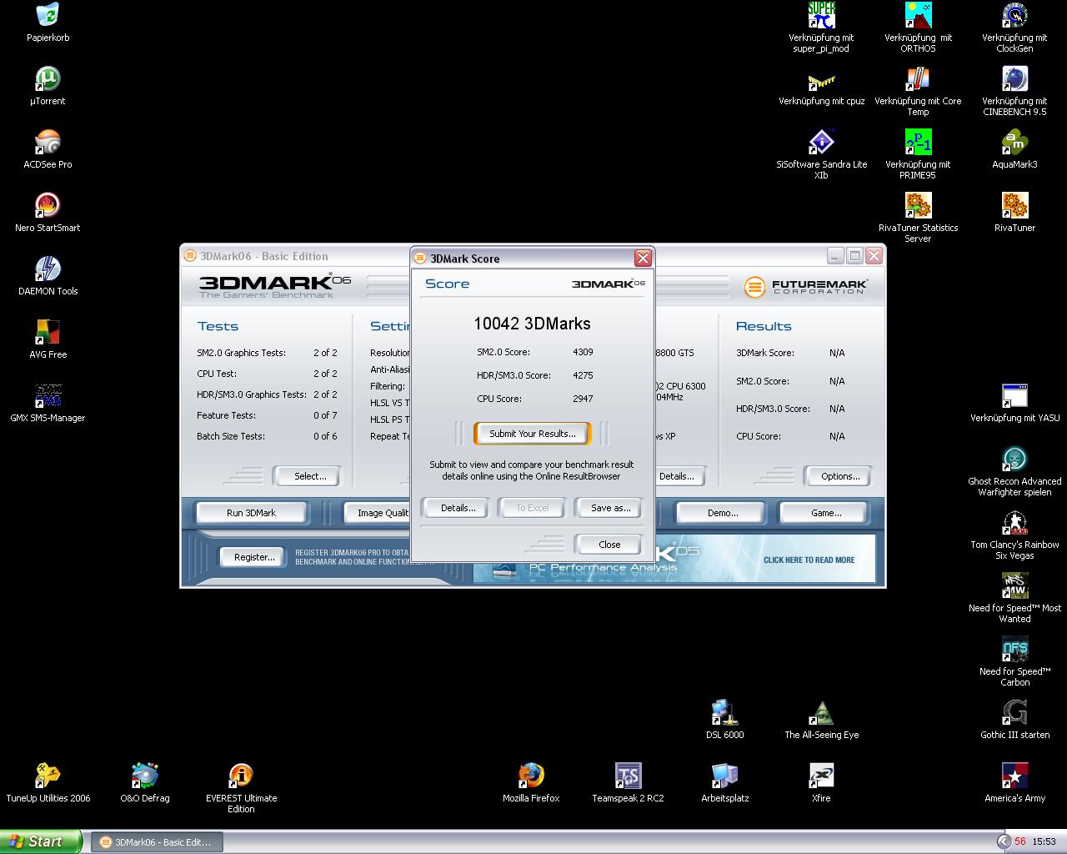1067x854 pixels.
Task: Select the AVG Free icon
Action: click(48, 333)
